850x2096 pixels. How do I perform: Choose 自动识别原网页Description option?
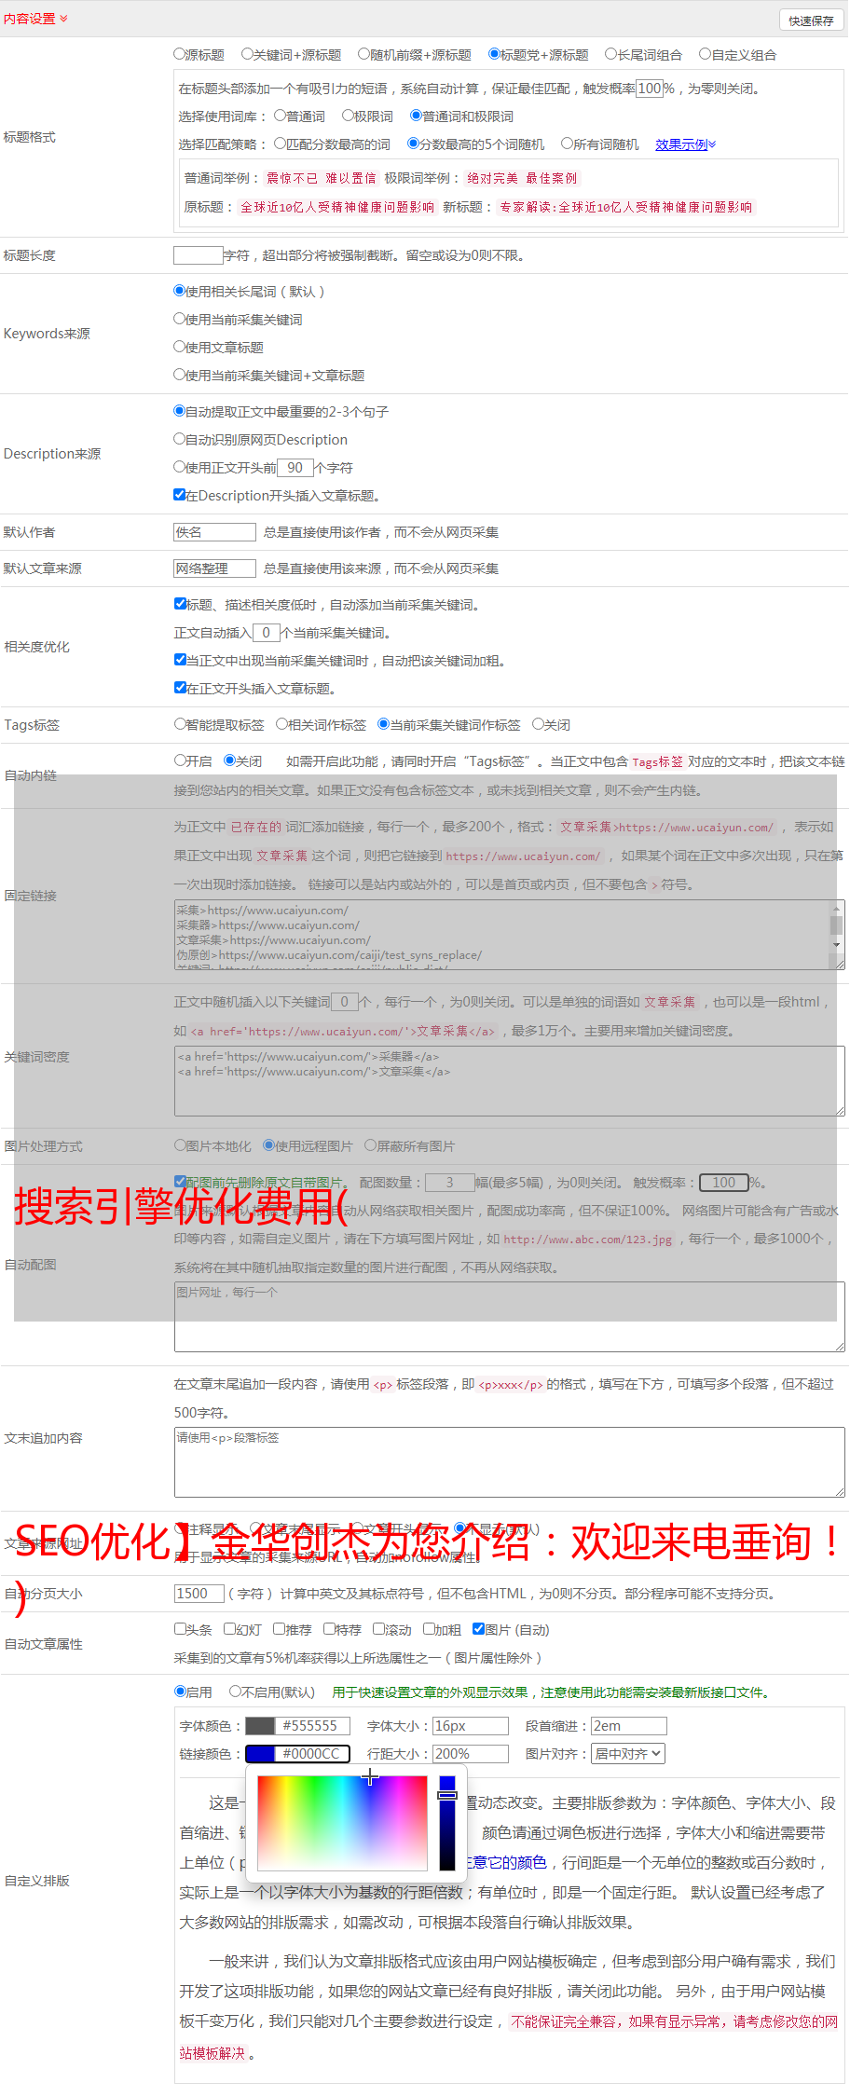(x=179, y=439)
